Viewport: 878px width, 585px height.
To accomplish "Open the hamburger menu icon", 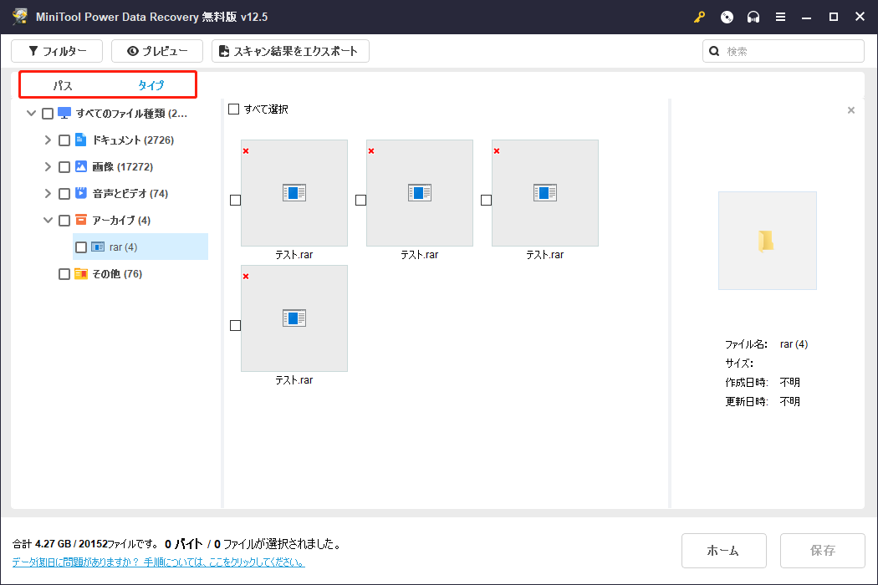I will tap(780, 17).
